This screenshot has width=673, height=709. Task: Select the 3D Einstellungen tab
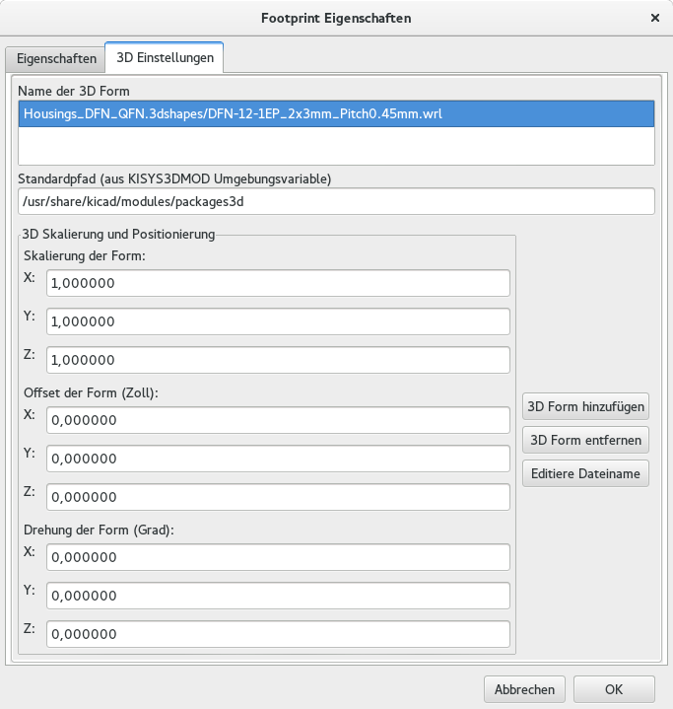tap(165, 57)
